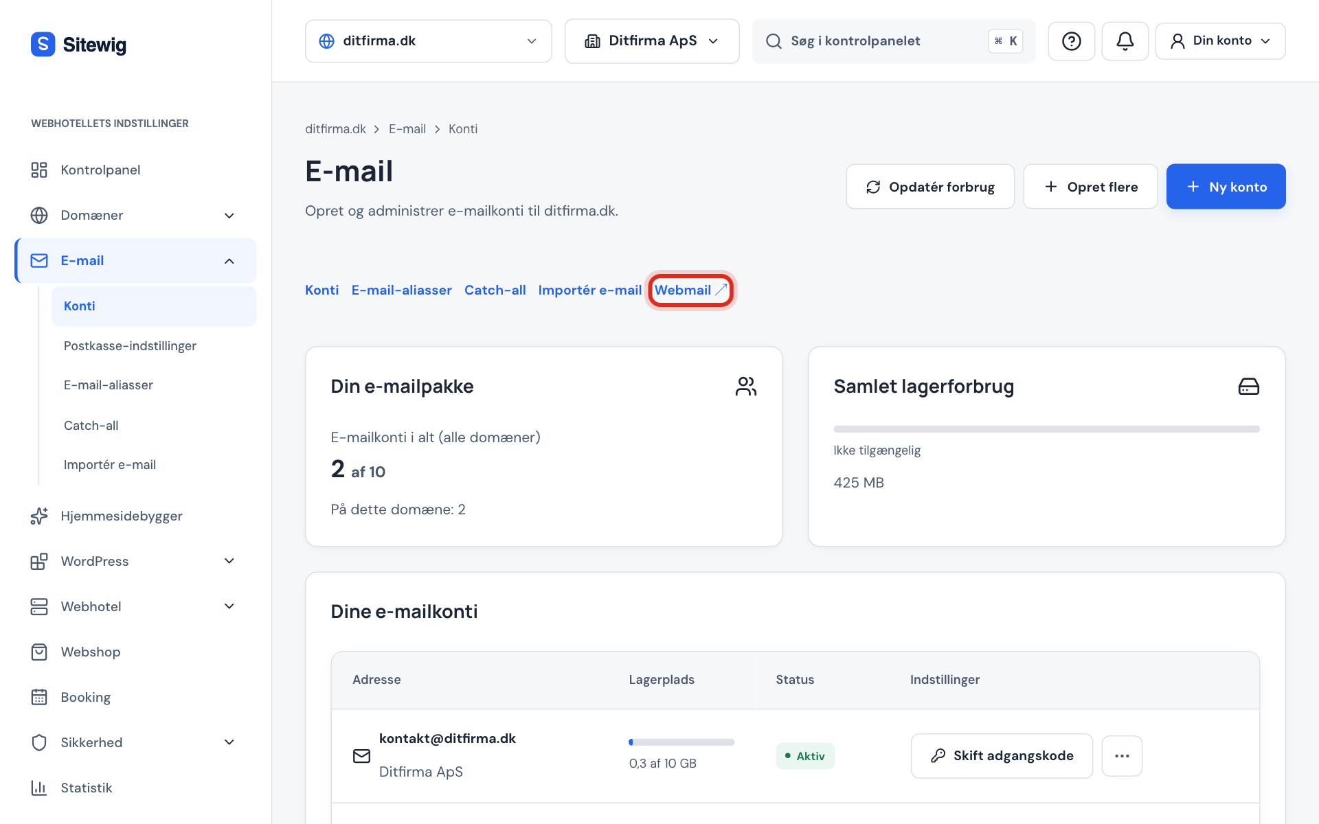Click the storage drive icon in Samlet lagerforbrug
The image size is (1319, 824).
point(1248,387)
